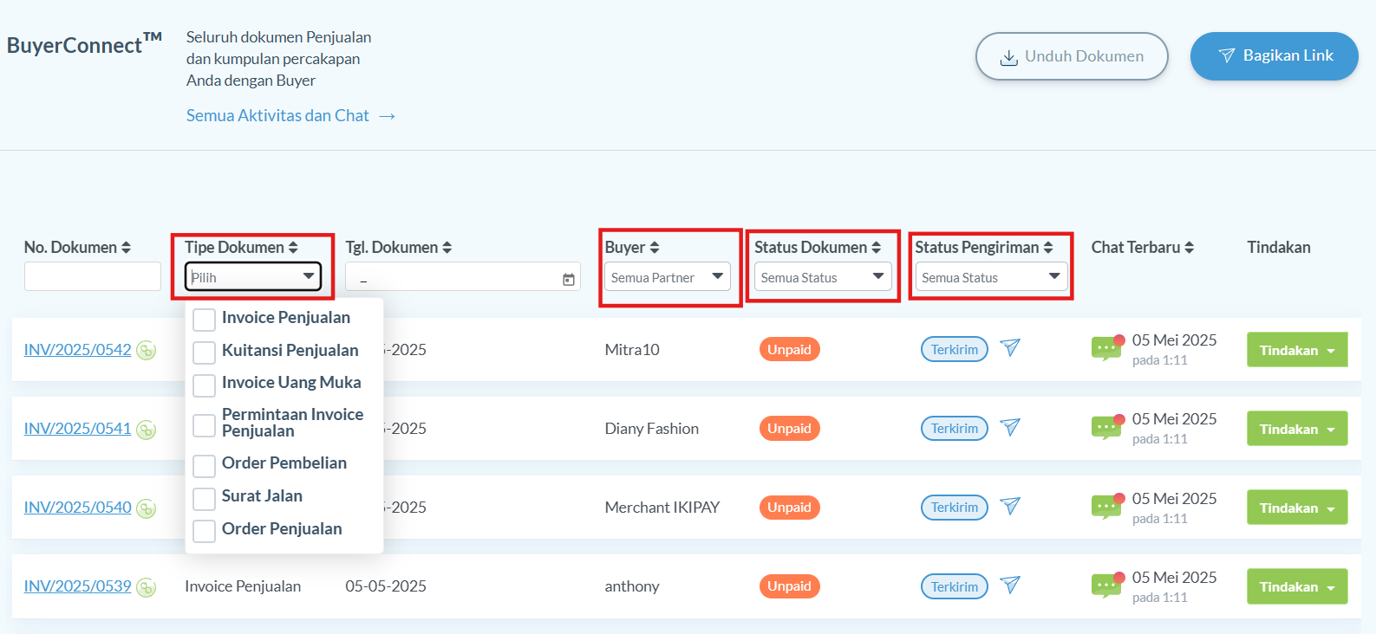Screen dimensions: 1376x634
Task: Sort by Chat Terbaru column arrows
Action: (1190, 248)
